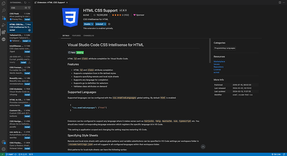Switch to the FEATURES tab
The image size is (287, 156).
tap(76, 36)
